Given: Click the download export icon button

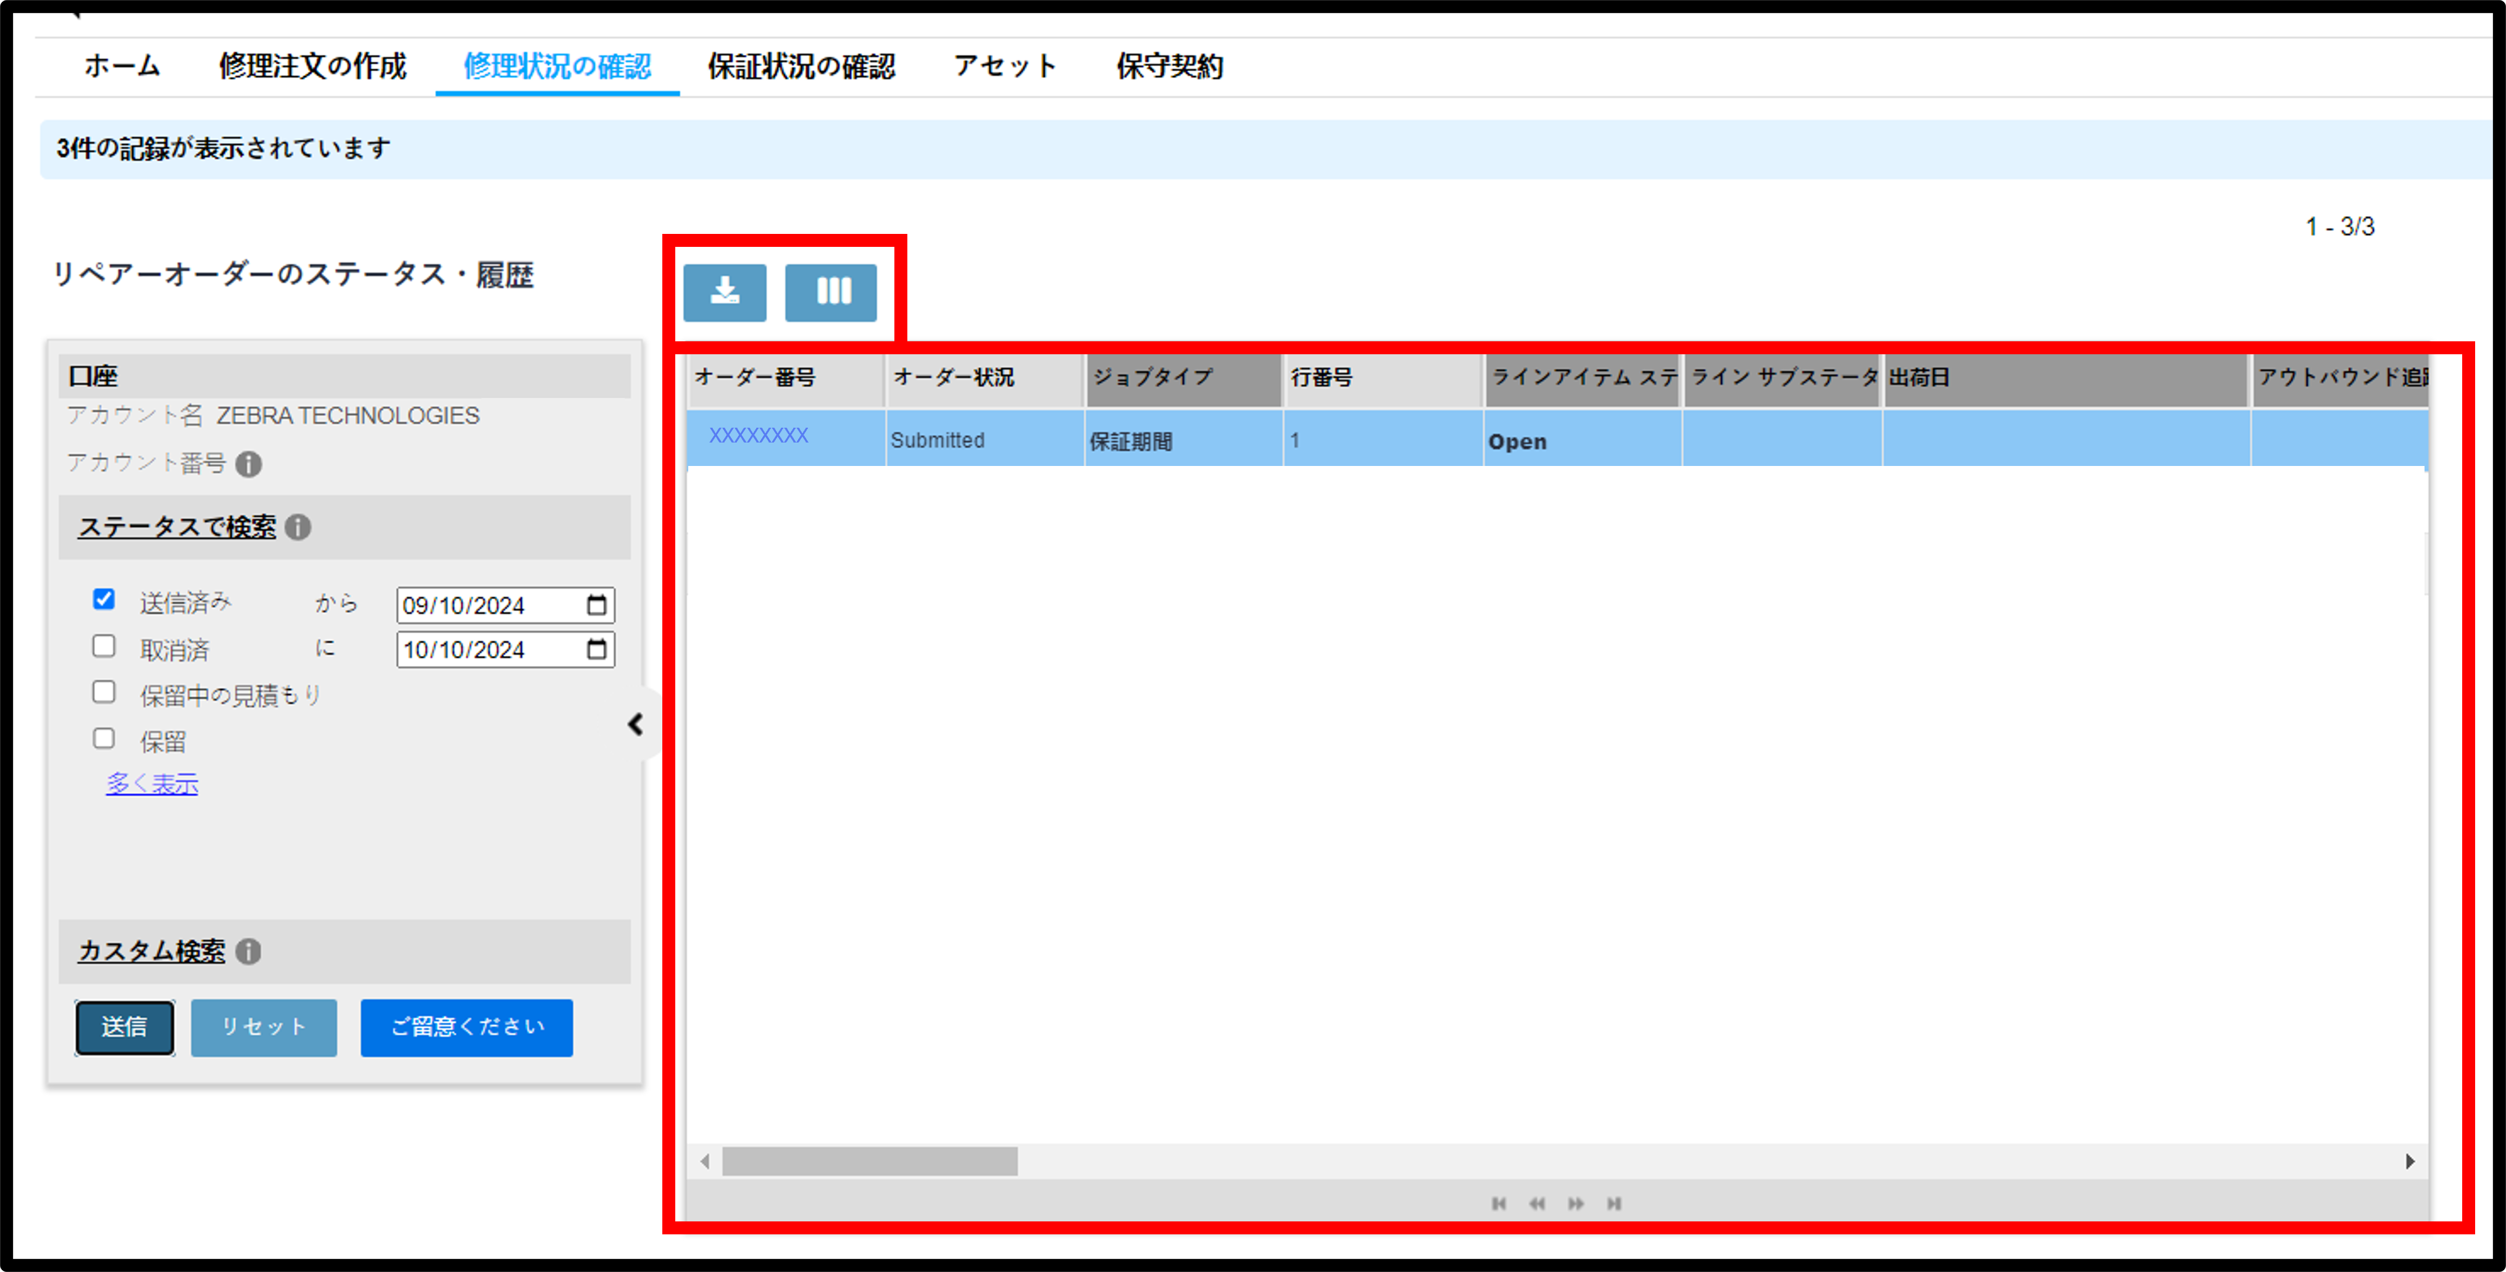Looking at the screenshot, I should point(725,293).
